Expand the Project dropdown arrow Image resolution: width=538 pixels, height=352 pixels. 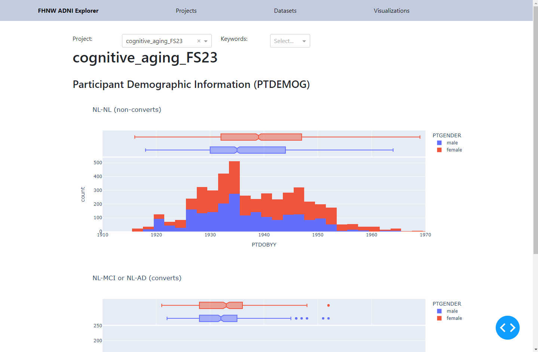(x=206, y=41)
